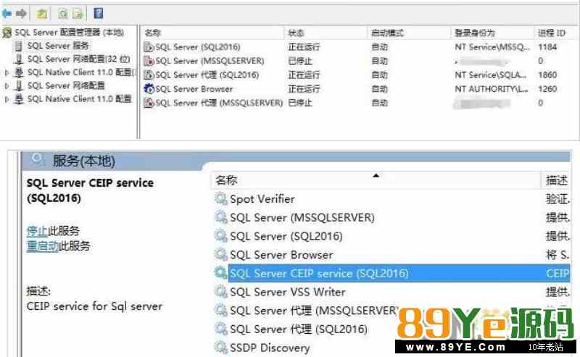
Task: Select SQL Server 配置管理器 (本地) root node
Action: pos(69,33)
